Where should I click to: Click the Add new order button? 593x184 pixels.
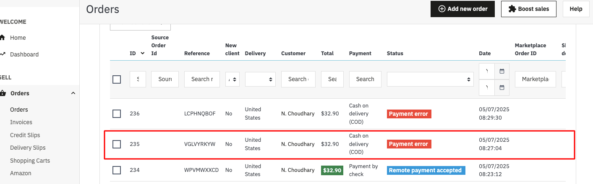[x=462, y=9]
